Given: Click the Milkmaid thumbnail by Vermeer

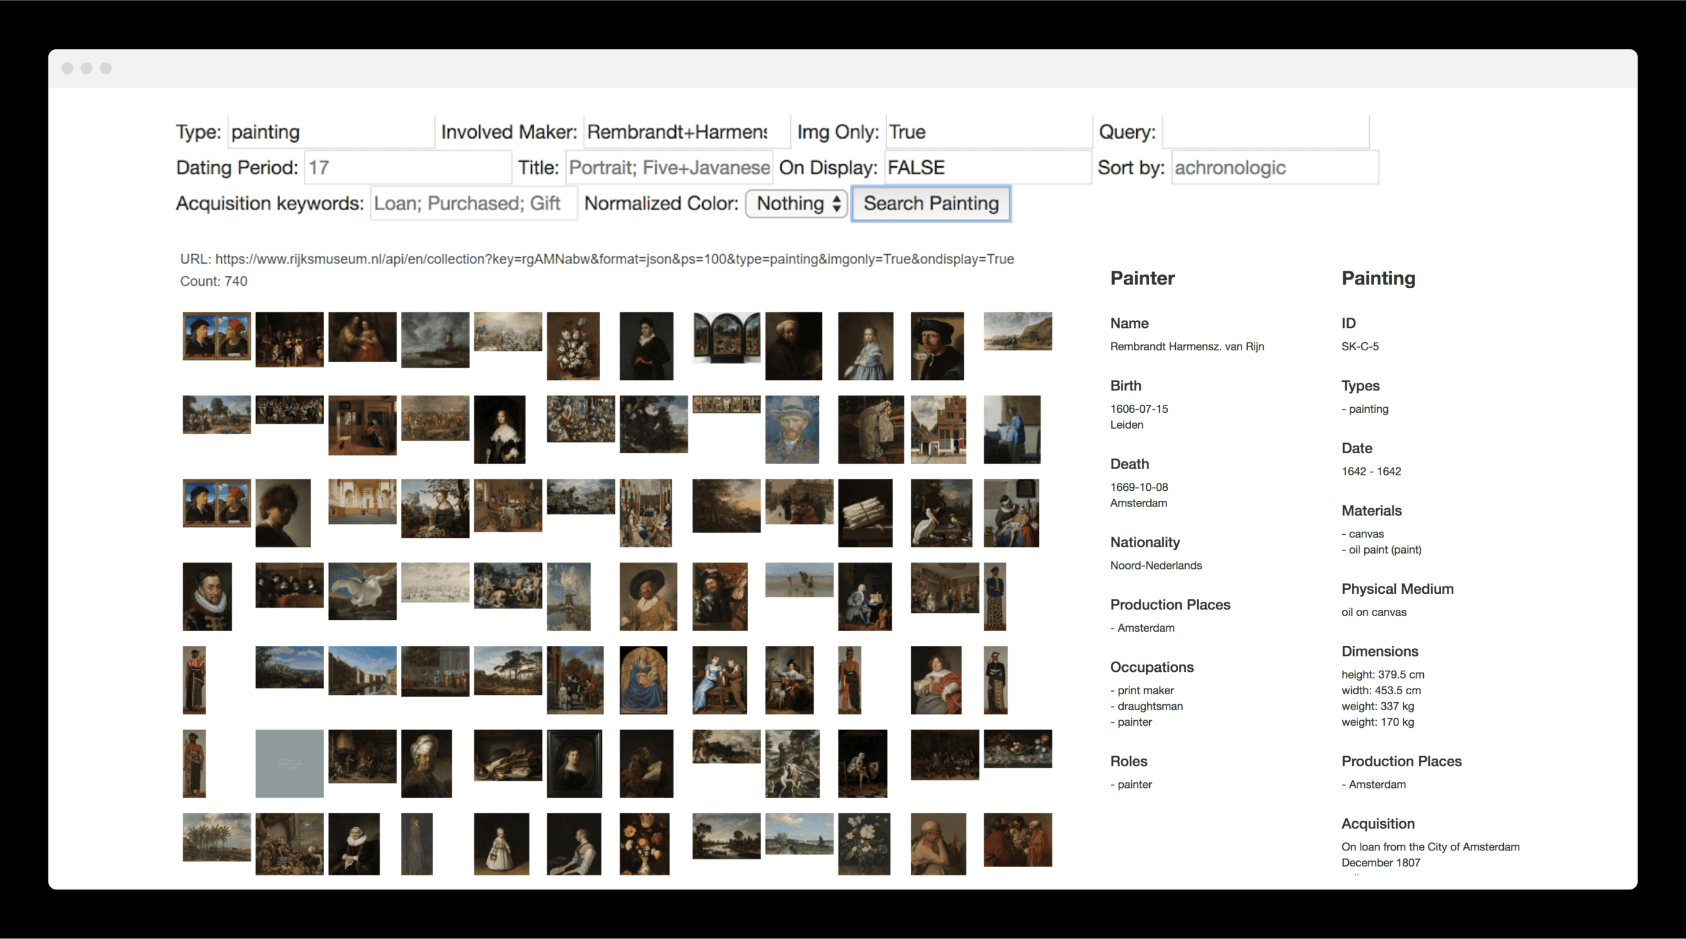Looking at the screenshot, I should pyautogui.click(x=1012, y=430).
